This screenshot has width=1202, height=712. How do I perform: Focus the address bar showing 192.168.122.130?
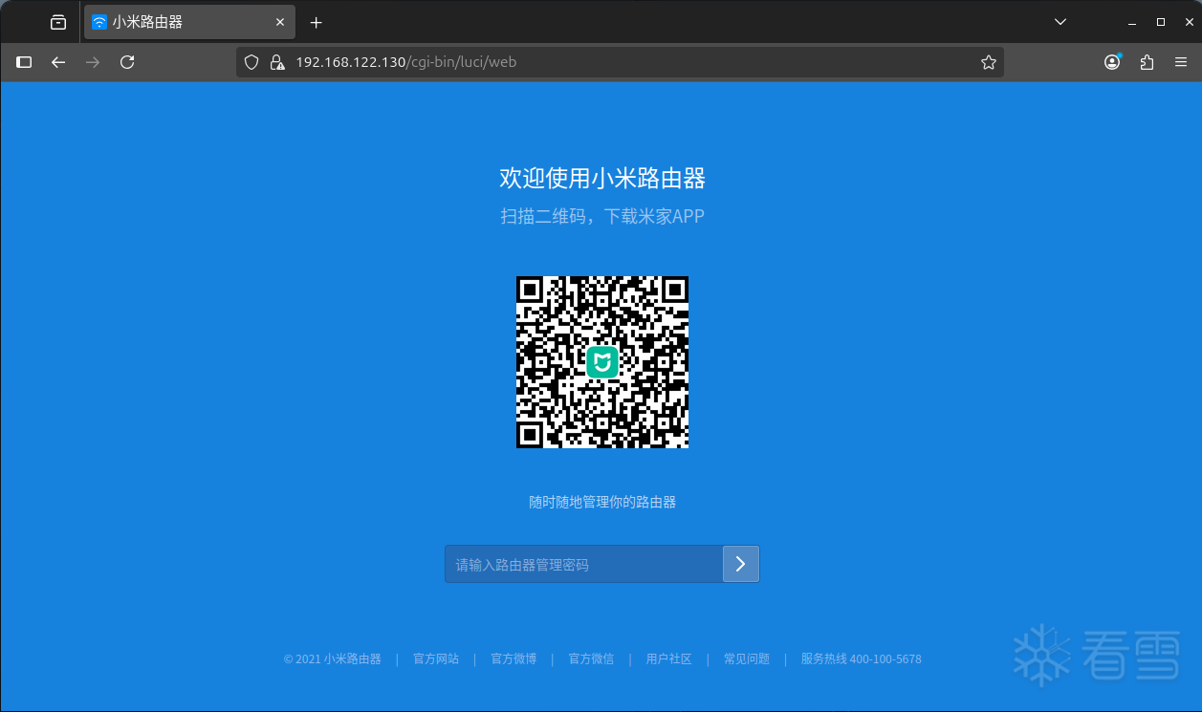click(620, 62)
